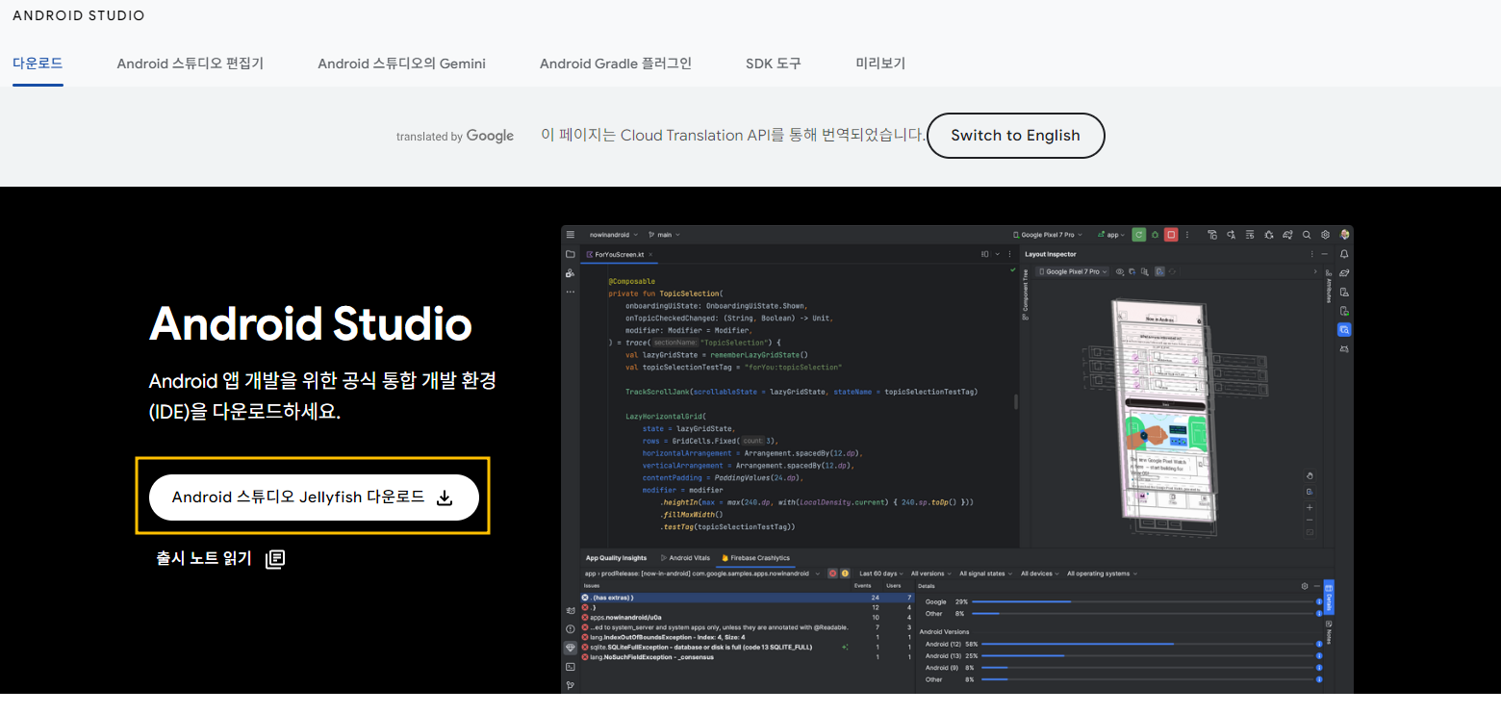Open the SDK 도구 tab
The image size is (1501, 714).
pyautogui.click(x=773, y=64)
